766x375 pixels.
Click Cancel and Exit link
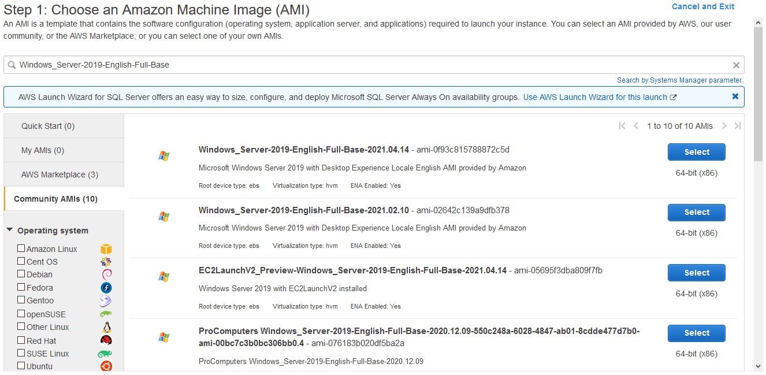pyautogui.click(x=703, y=6)
